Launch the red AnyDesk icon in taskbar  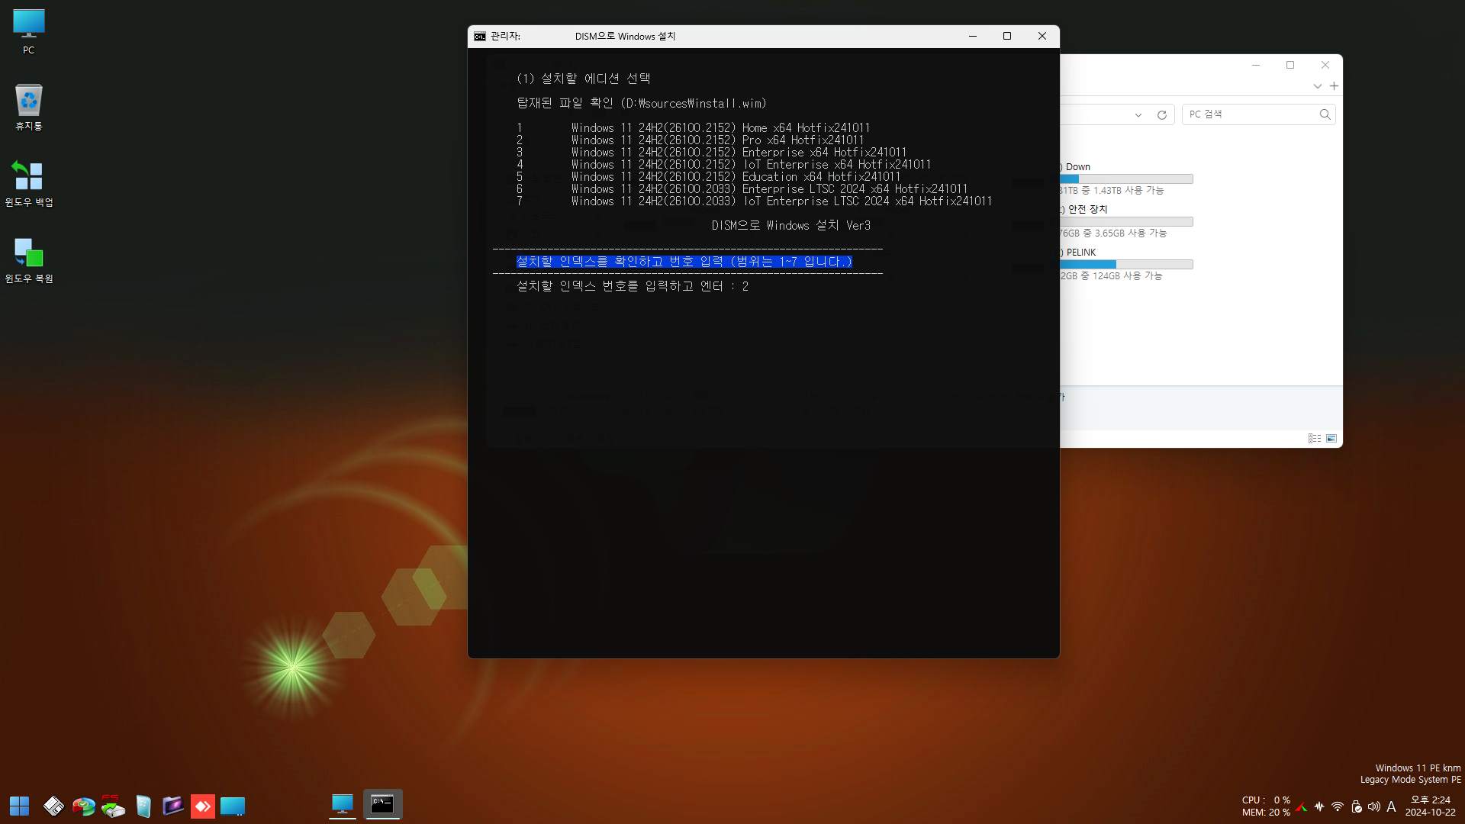point(202,806)
